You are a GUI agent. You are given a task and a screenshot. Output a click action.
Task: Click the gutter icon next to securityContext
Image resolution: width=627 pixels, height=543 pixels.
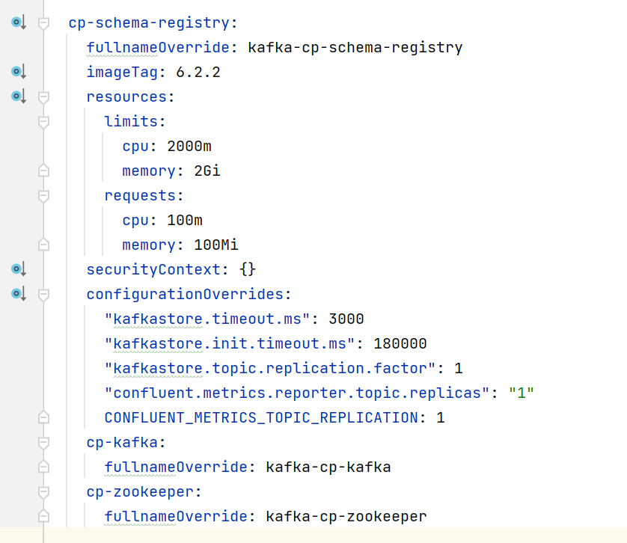(16, 269)
